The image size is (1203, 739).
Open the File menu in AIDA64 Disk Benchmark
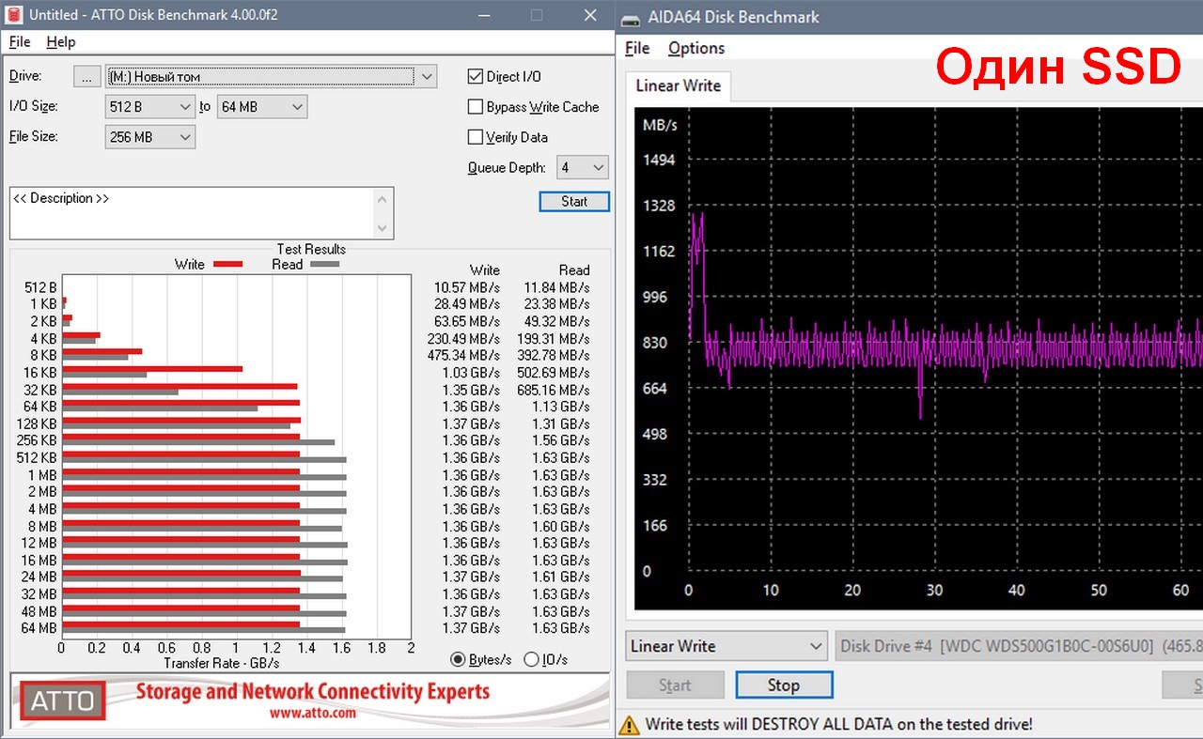pyautogui.click(x=637, y=48)
